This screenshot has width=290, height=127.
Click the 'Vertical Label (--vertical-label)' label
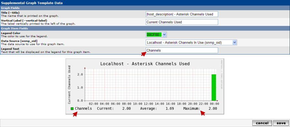(24, 21)
